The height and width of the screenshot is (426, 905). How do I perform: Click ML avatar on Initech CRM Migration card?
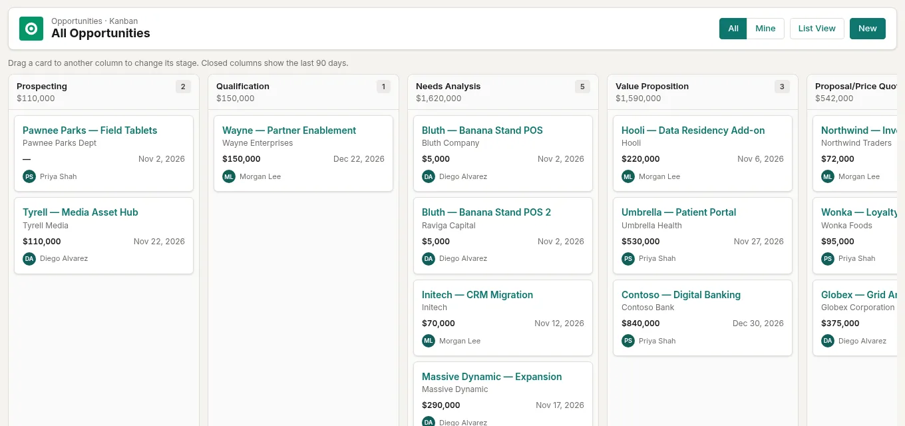pos(429,341)
